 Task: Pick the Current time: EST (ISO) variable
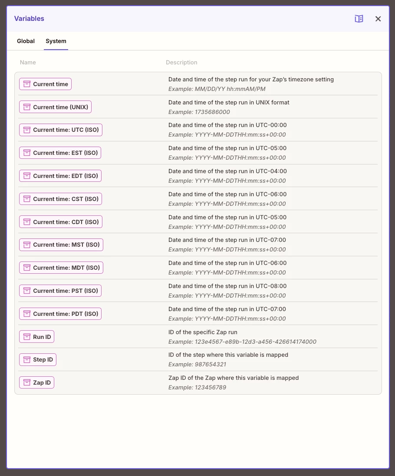point(60,153)
